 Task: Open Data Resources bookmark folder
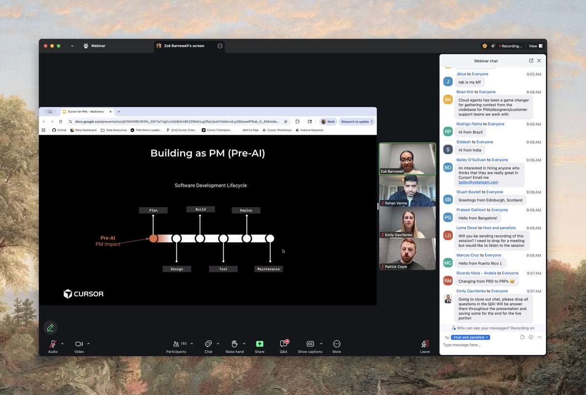pos(114,130)
